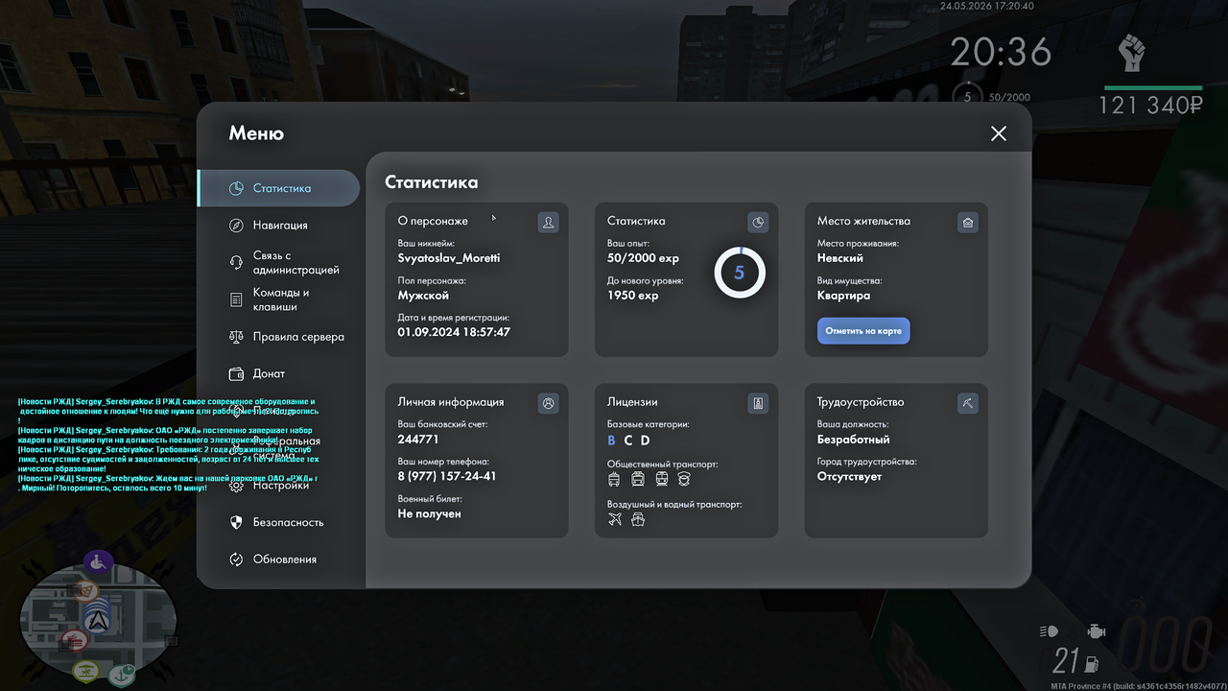Click the Мужской gender value

[423, 296]
